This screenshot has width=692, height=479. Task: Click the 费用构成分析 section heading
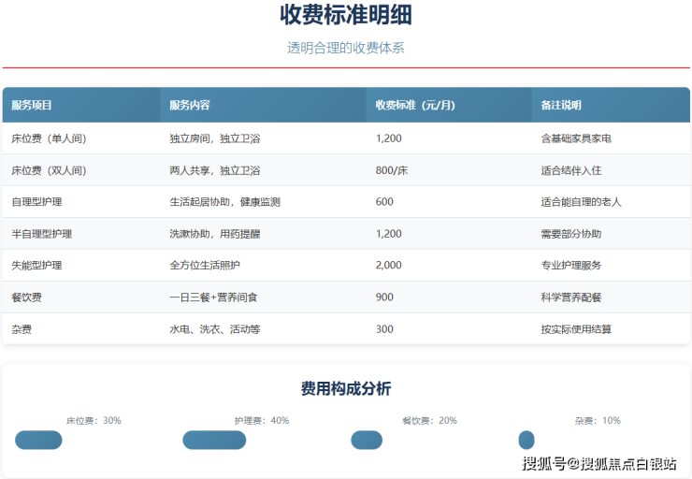tap(346, 388)
